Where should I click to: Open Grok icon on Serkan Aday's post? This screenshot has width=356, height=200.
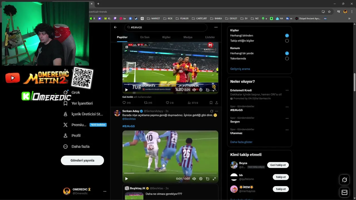coord(212,111)
